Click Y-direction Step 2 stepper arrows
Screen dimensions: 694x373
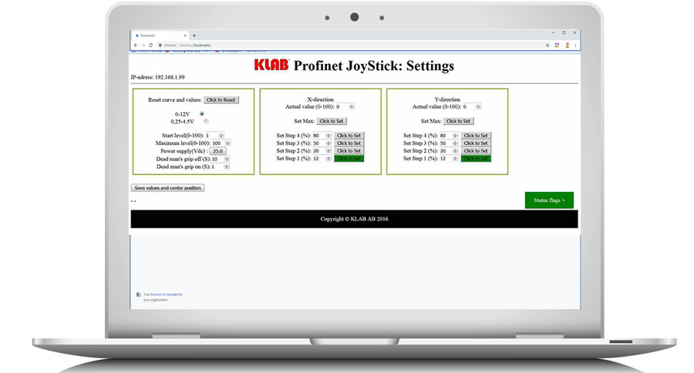[456, 151]
